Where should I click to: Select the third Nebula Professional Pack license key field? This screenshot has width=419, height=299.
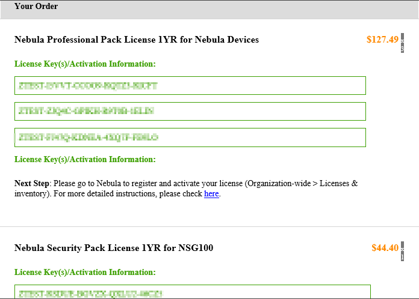190,137
